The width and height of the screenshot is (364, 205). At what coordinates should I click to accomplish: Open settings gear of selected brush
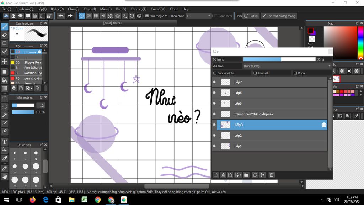tap(39, 52)
